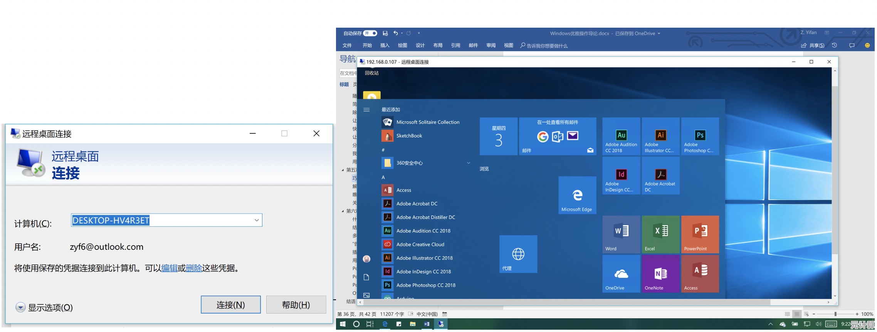This screenshot has height=332, width=877.
Task: Open the Adobe Audition CC 2018 tile
Action: tap(621, 136)
